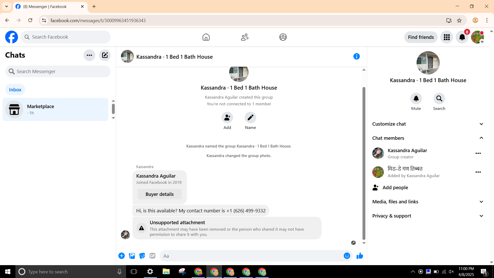Viewport: 494px width, 278px height.
Task: Open options menu for Kassandra Aguilar
Action: point(478,153)
